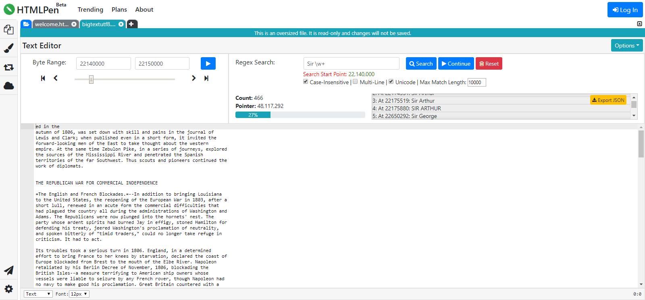Click the oversized file read-only notice
The image size is (645, 300).
(x=333, y=33)
